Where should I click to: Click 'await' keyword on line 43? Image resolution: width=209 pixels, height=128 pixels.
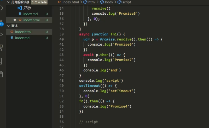[x=89, y=55]
